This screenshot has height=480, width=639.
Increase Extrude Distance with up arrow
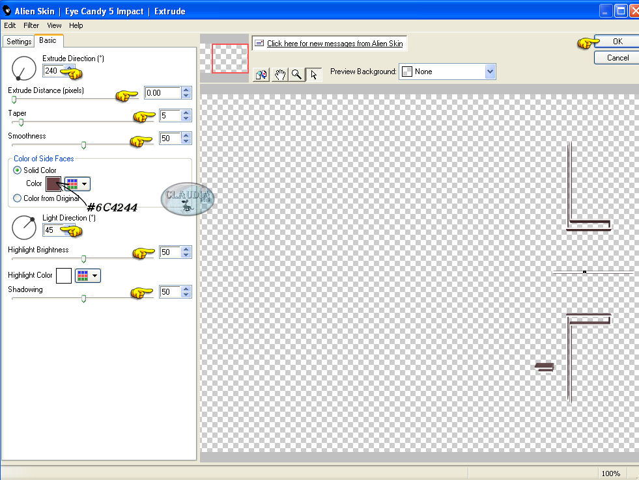186,90
